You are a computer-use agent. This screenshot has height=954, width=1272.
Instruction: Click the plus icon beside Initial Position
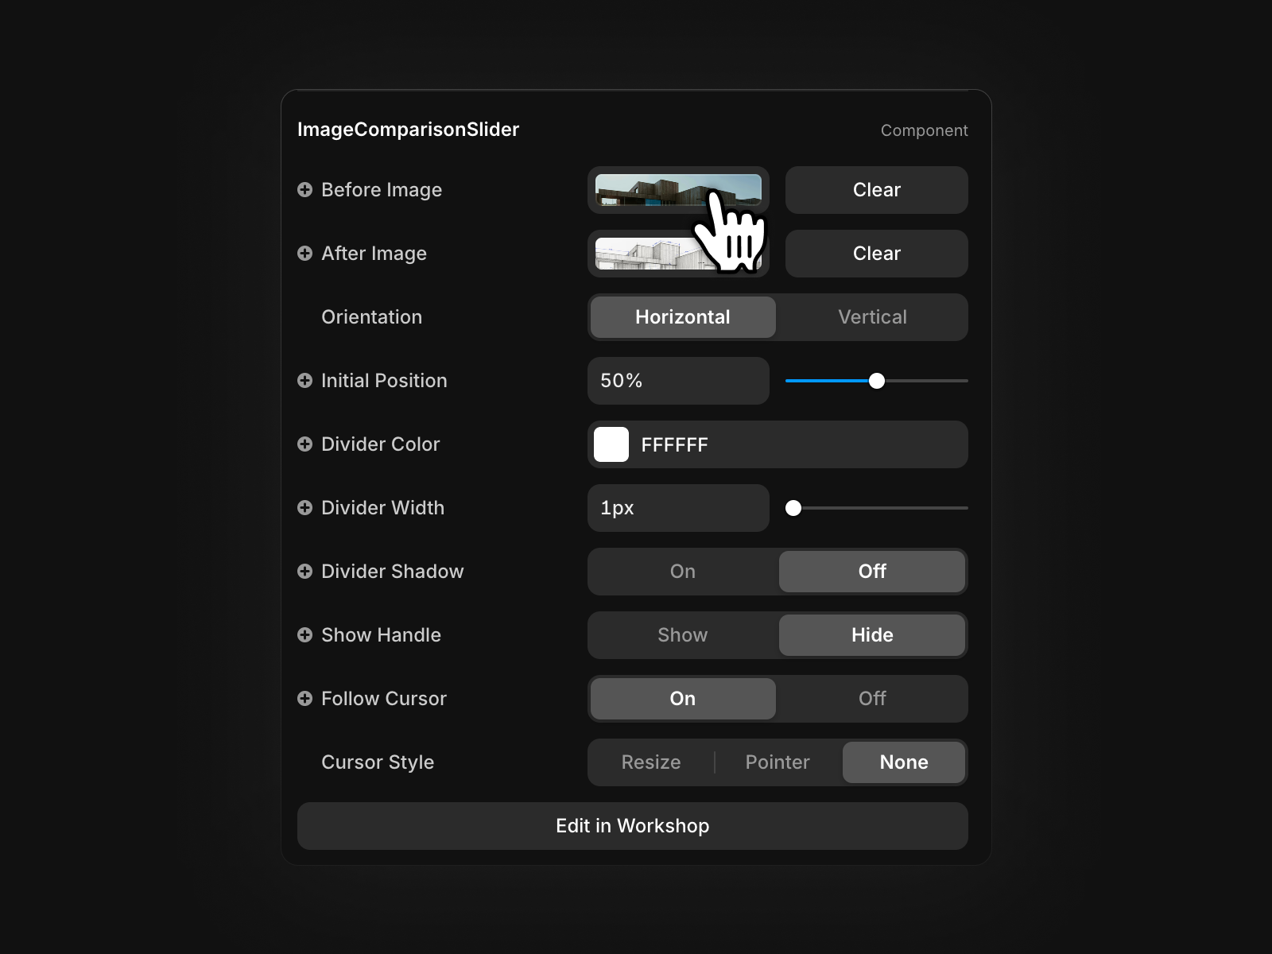coord(306,381)
